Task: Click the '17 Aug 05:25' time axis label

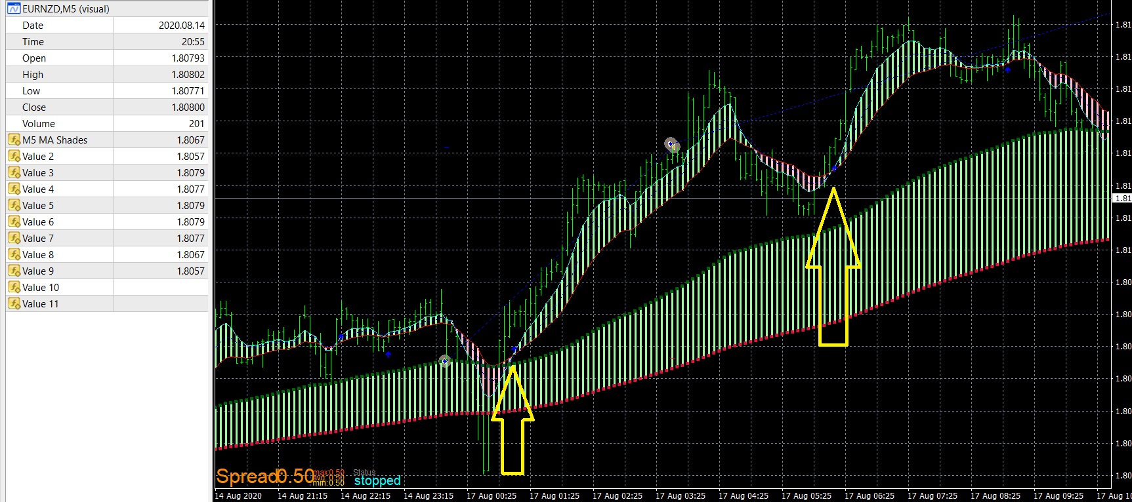Action: [807, 495]
